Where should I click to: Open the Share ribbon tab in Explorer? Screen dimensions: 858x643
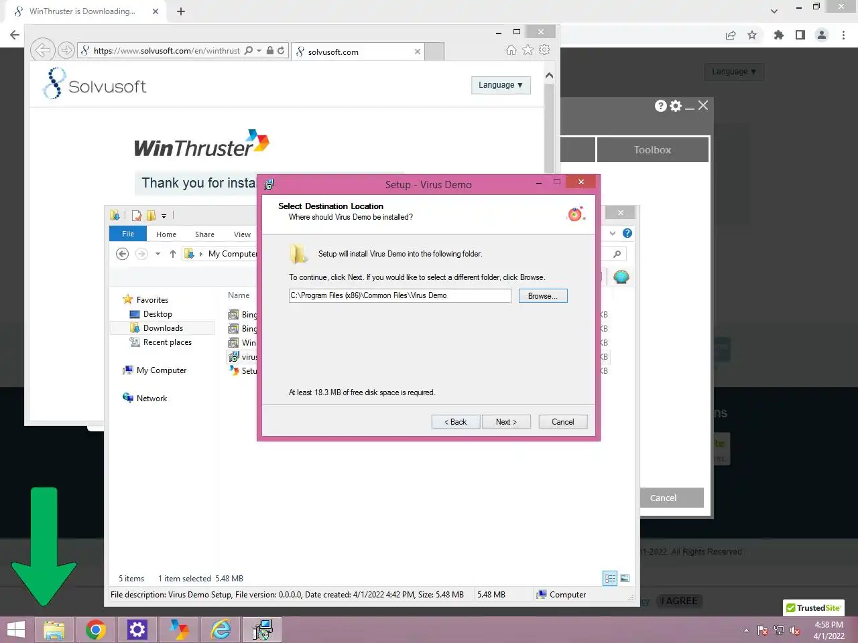pyautogui.click(x=204, y=234)
